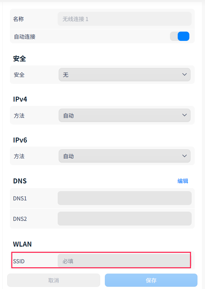Click the chevron arrow in IPv4 方法 dropdown

tap(185, 115)
